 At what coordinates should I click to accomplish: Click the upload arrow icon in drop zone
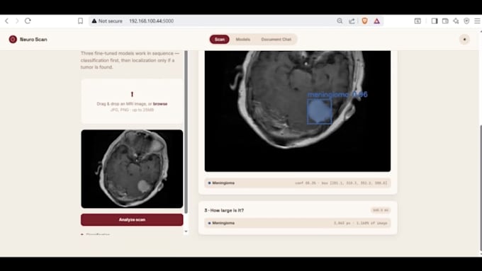[x=132, y=94]
